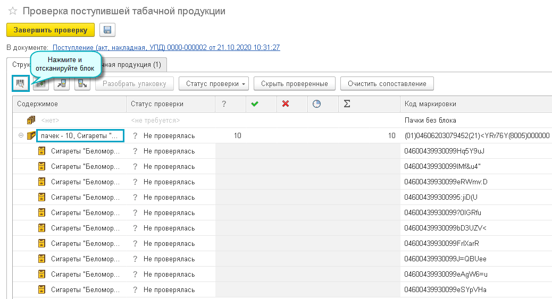552x299 pixels.
Task: Click the pie chart column header
Action: click(316, 104)
